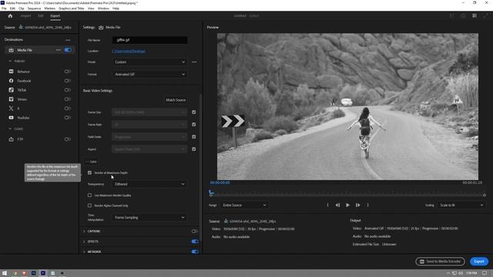
Task: Toggle the Captions section switch
Action: tap(195, 231)
